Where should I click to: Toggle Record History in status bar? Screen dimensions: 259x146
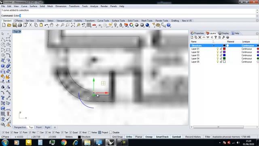click(193, 137)
